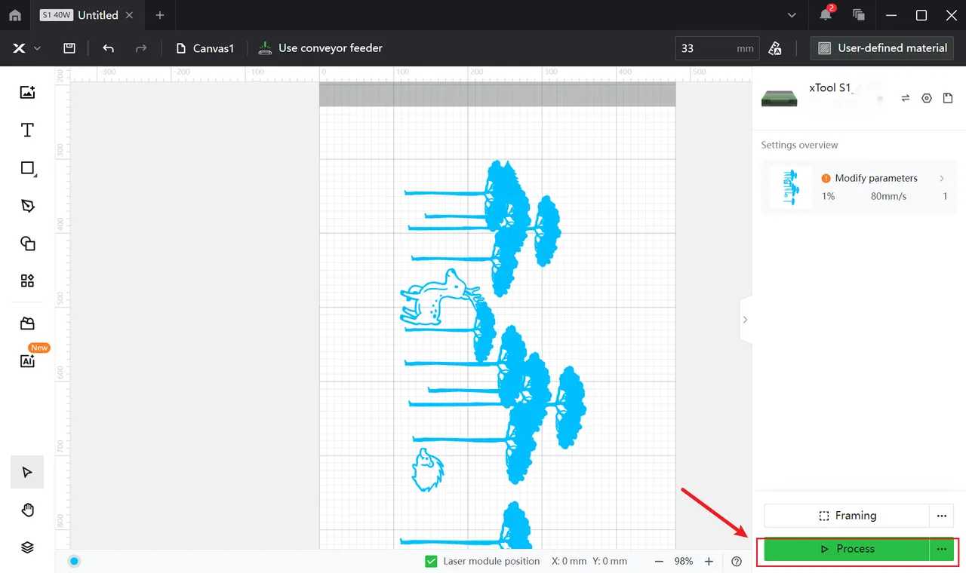The width and height of the screenshot is (966, 573).
Task: Select the Modify parameters layer thumbnail
Action: point(791,187)
